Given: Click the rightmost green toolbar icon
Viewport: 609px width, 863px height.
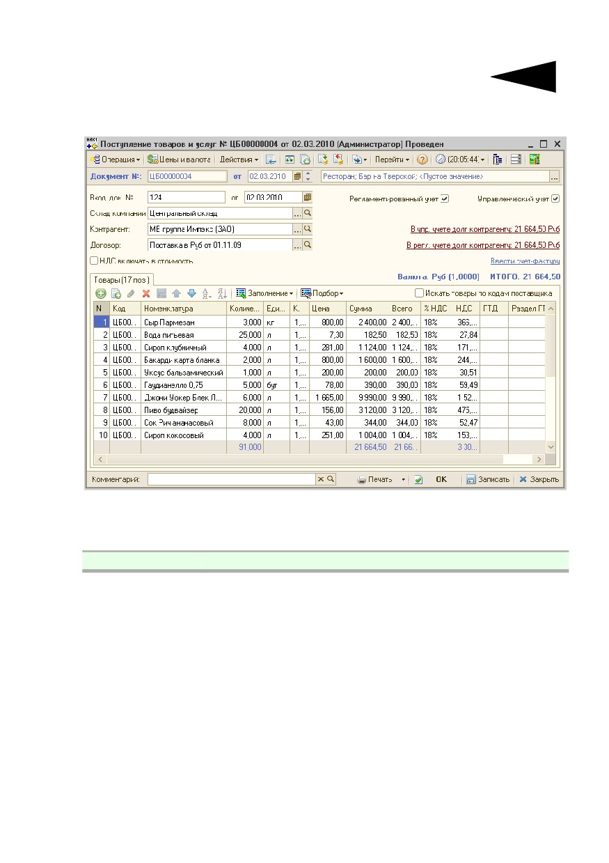Looking at the screenshot, I should [535, 160].
